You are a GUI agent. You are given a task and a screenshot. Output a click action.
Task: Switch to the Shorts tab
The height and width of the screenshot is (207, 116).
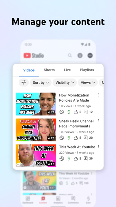pyautogui.click(x=49, y=70)
